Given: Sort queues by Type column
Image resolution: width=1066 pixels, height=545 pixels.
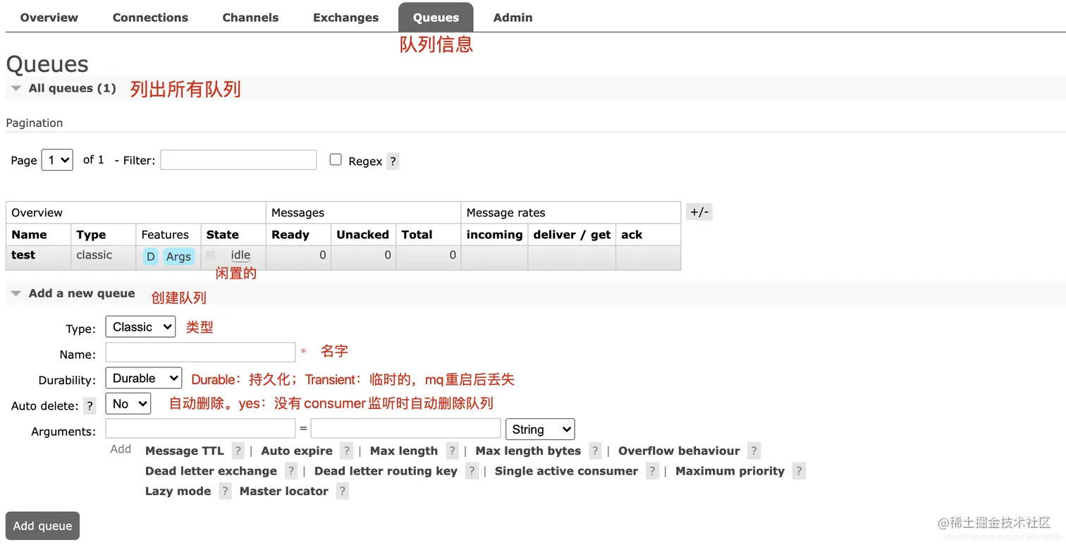Looking at the screenshot, I should pos(91,235).
